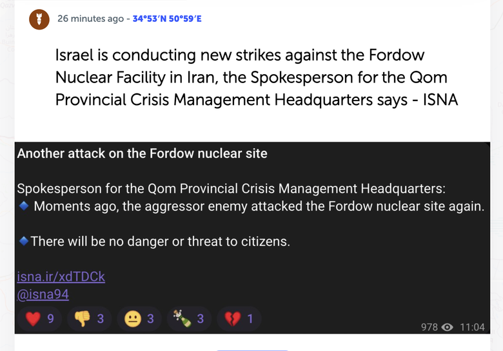Click the '26 minutes ago' timestamp
The height and width of the screenshot is (351, 503).
point(90,19)
